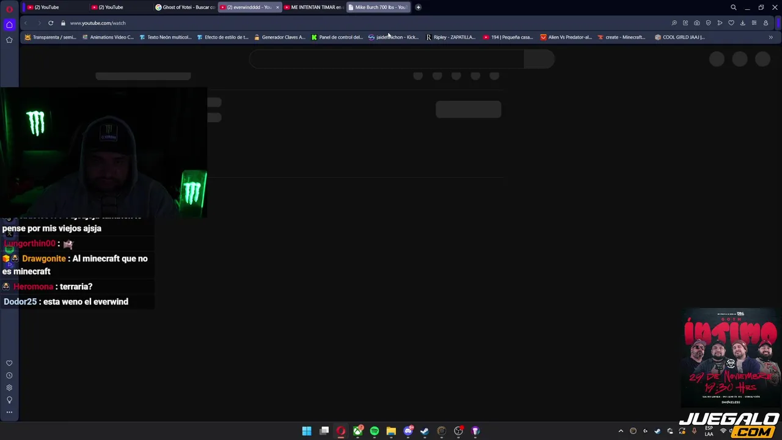The image size is (782, 440).
Task: Open 'Animations Video C...' bookmark
Action: click(x=108, y=37)
